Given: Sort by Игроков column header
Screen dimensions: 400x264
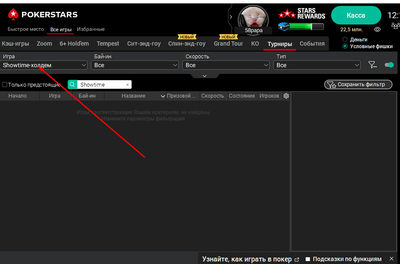Looking at the screenshot, I should pyautogui.click(x=269, y=96).
